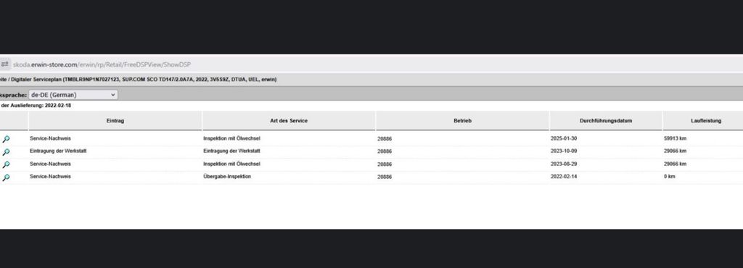The width and height of the screenshot is (743, 268).
Task: Click the date 2025-01-30
Action: 564,138
